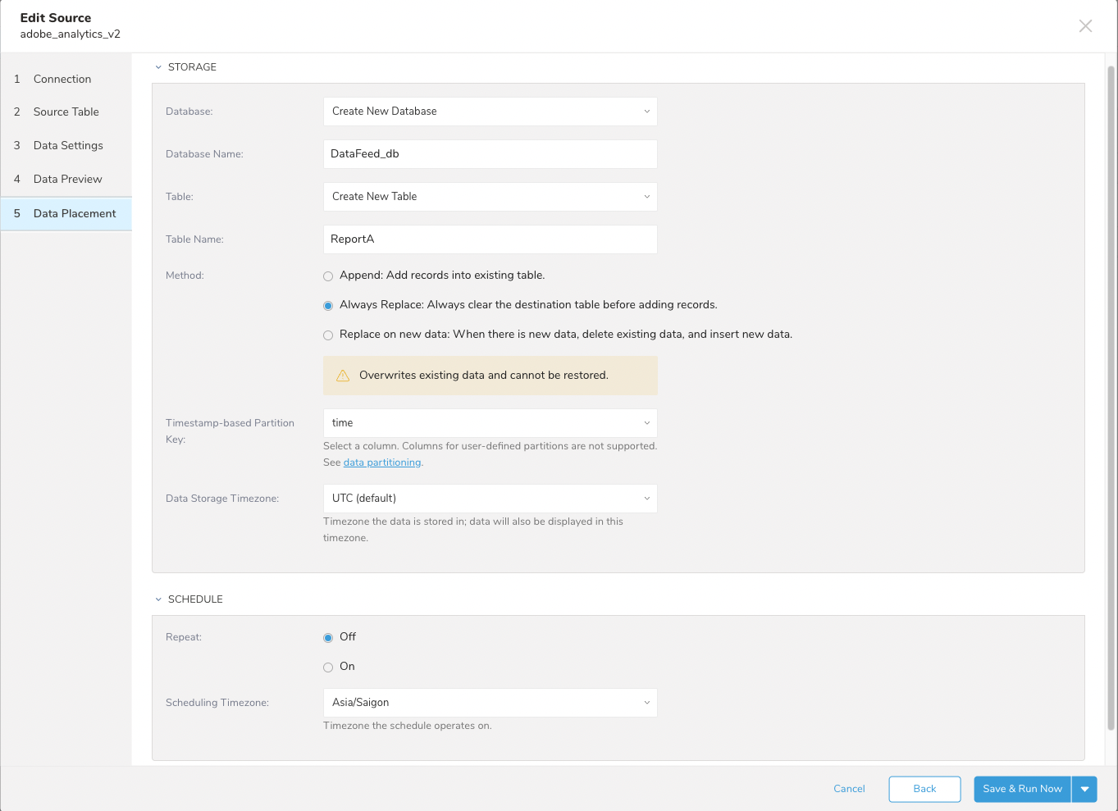Select Repeat Off radio button
The width and height of the screenshot is (1118, 811).
click(328, 638)
